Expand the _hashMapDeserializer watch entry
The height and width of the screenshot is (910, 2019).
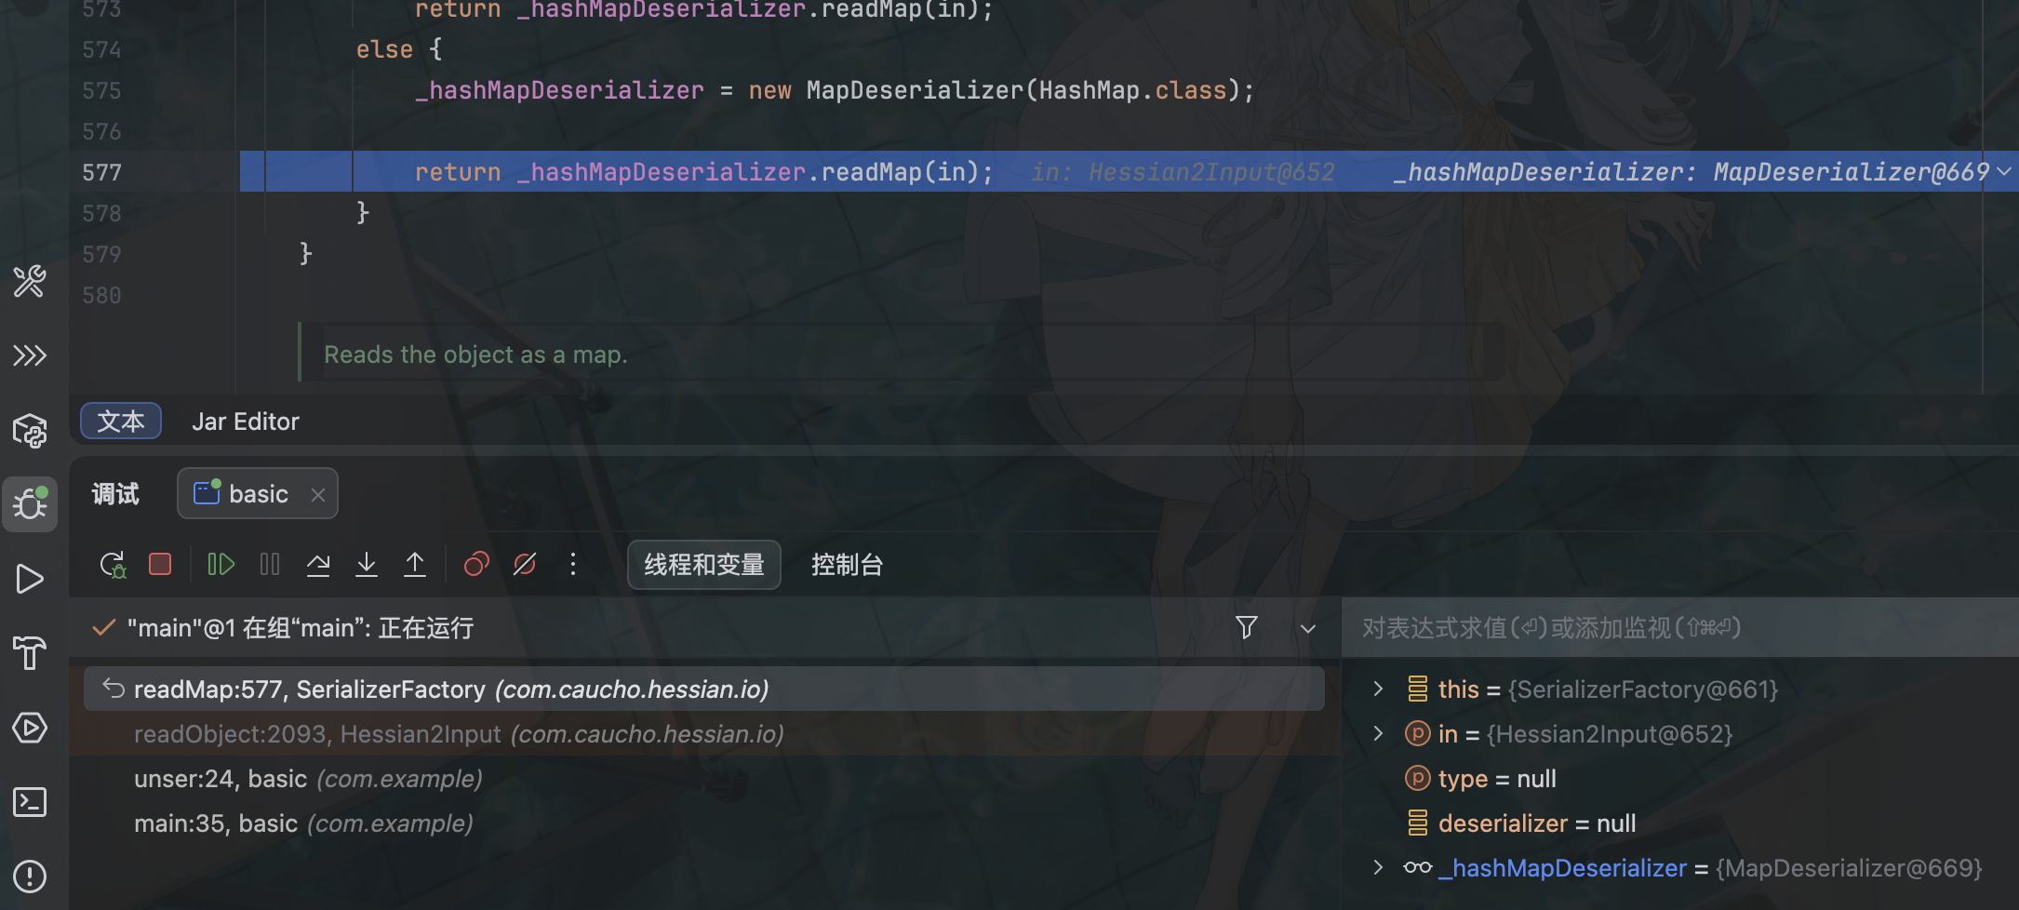pyautogui.click(x=1378, y=868)
